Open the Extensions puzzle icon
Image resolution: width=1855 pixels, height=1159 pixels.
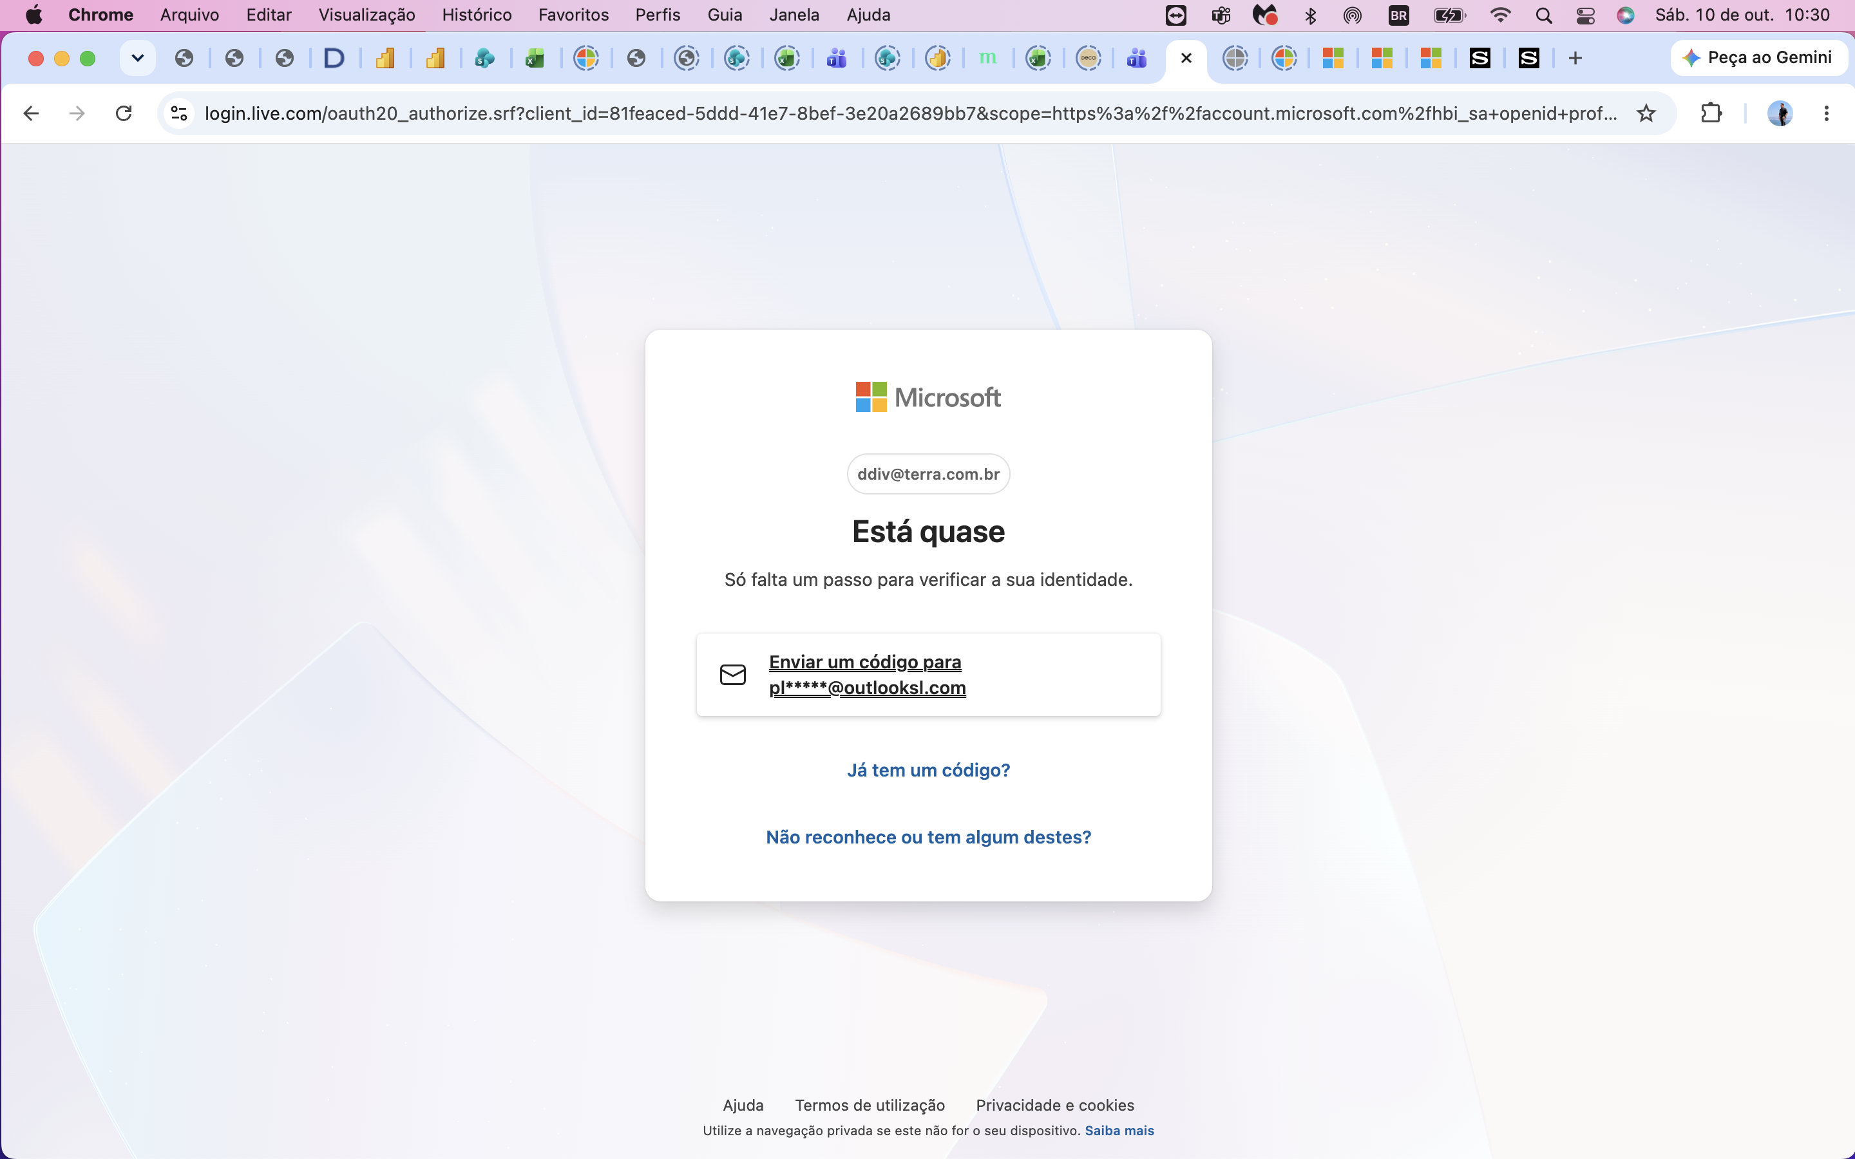coord(1711,113)
